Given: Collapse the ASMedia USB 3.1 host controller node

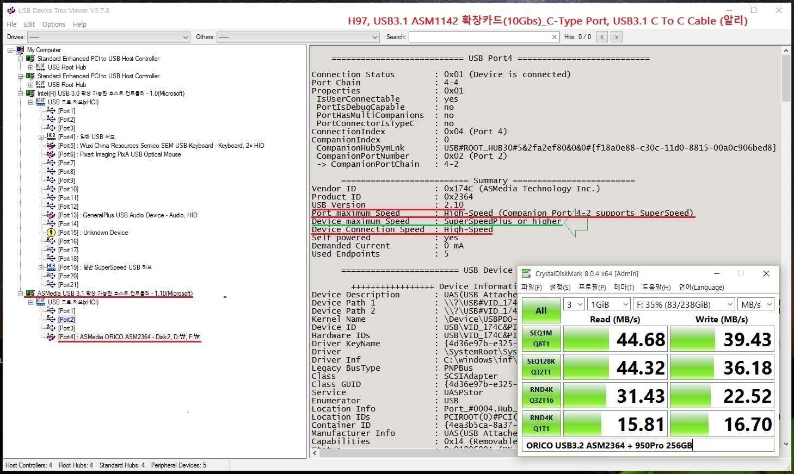Looking at the screenshot, I should pyautogui.click(x=21, y=294).
